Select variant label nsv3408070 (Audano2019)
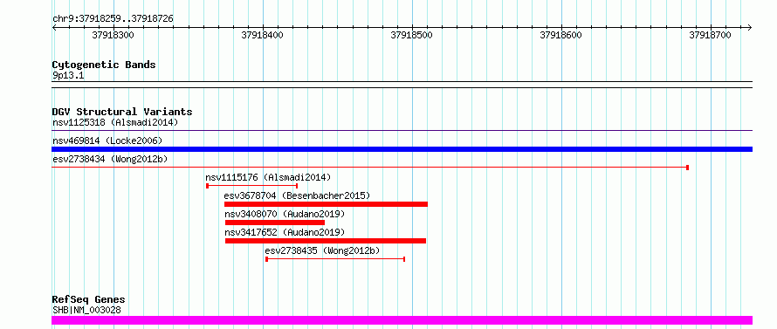This screenshot has height=329, width=777. point(285,214)
